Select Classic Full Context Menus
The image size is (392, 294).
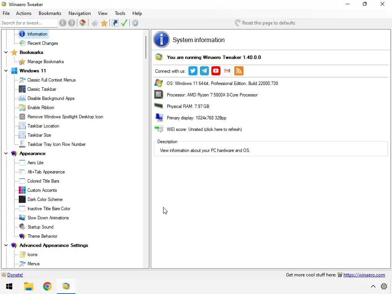pos(51,80)
